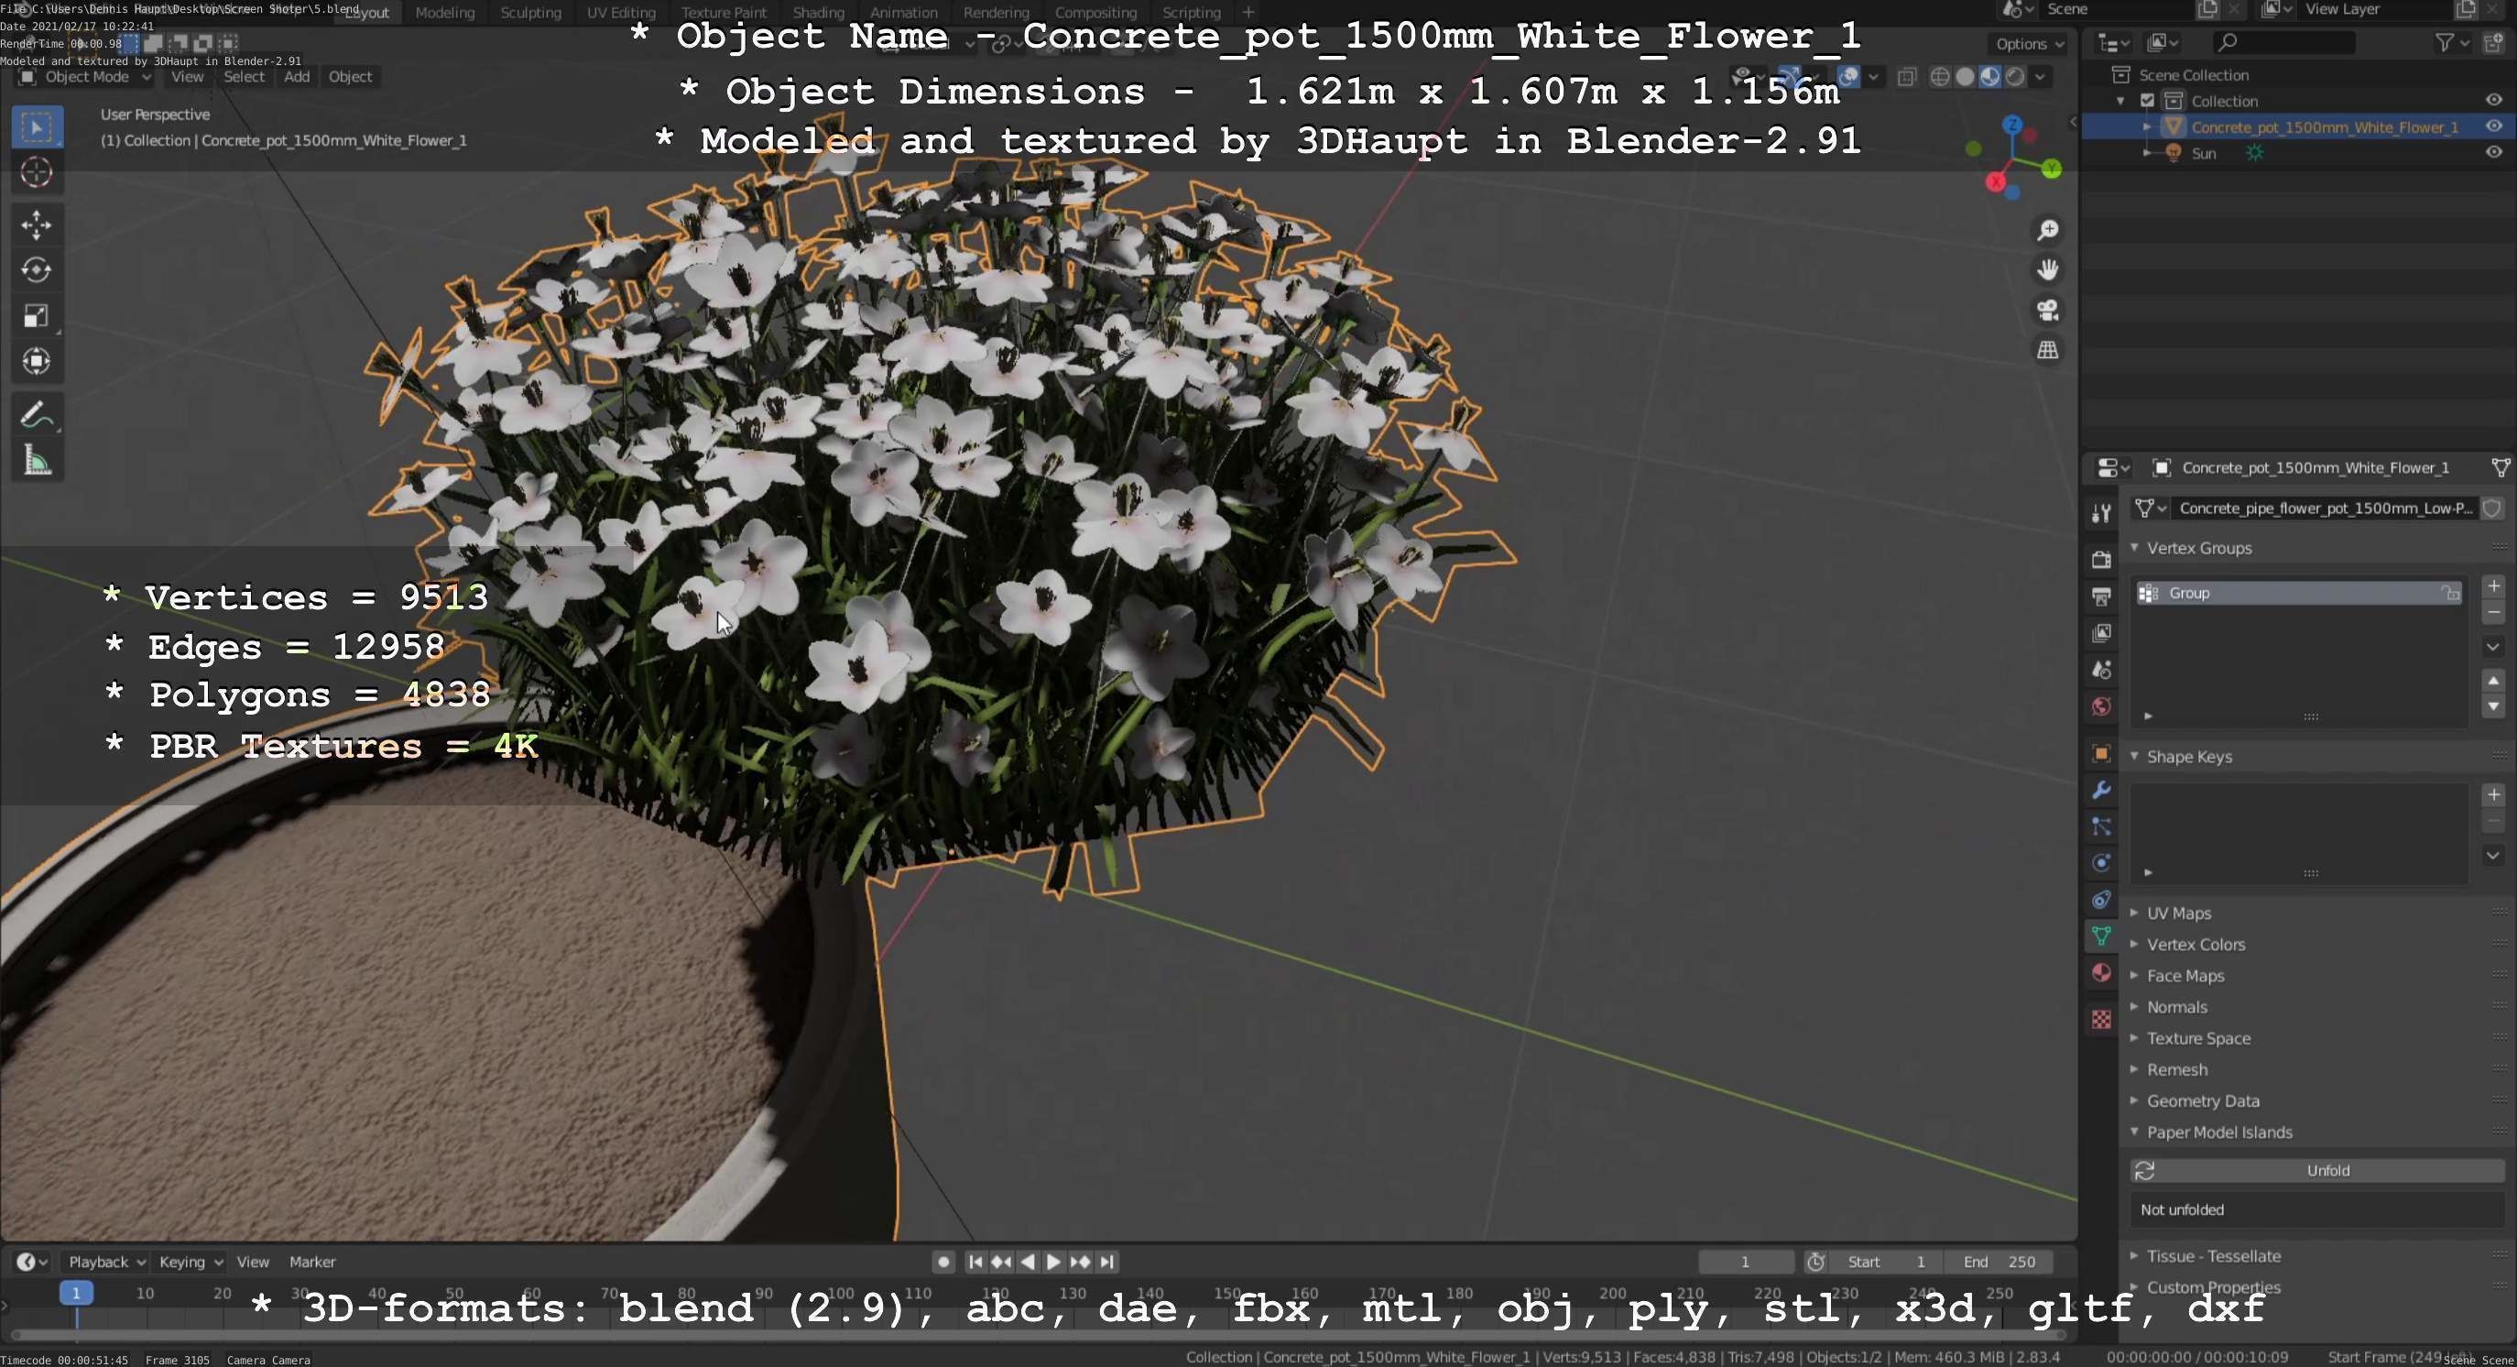Click the Unfold button
Viewport: 2517px width, 1367px height.
coord(2316,1170)
